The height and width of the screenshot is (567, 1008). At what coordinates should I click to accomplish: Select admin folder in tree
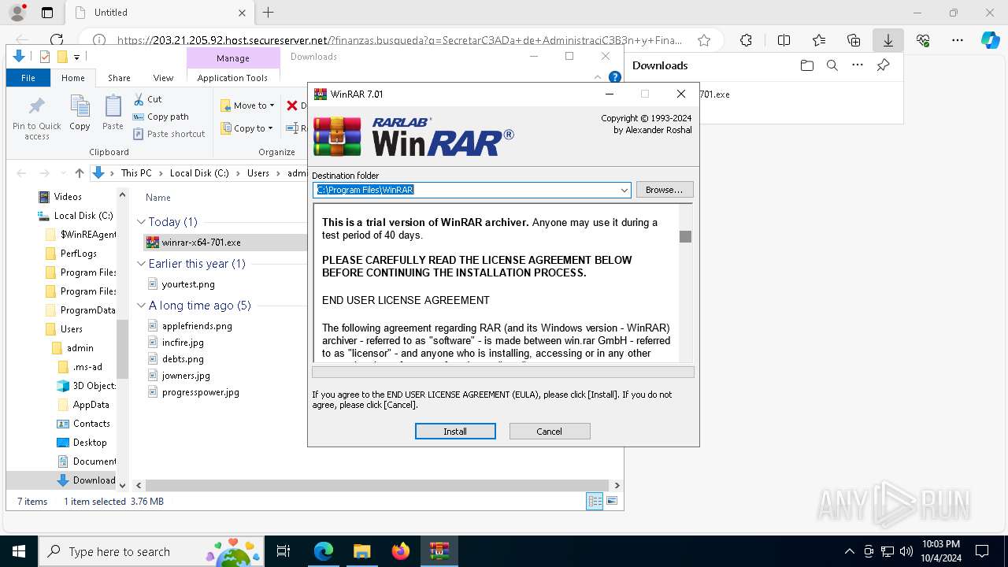(80, 348)
